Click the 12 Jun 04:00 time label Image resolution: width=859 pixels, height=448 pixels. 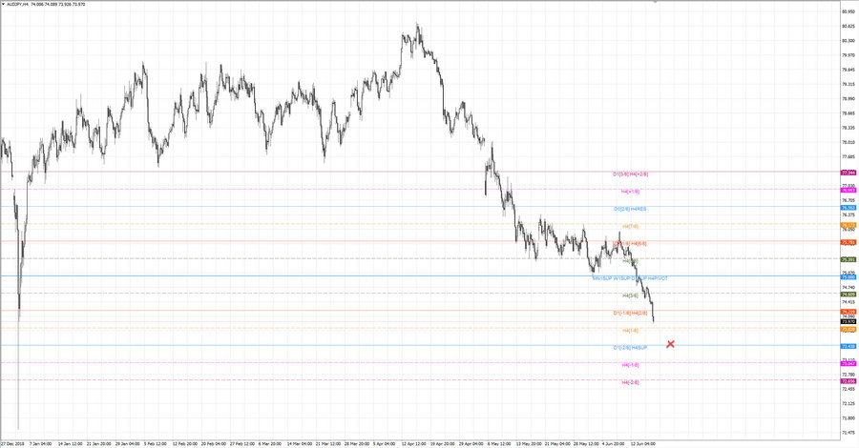(x=642, y=443)
